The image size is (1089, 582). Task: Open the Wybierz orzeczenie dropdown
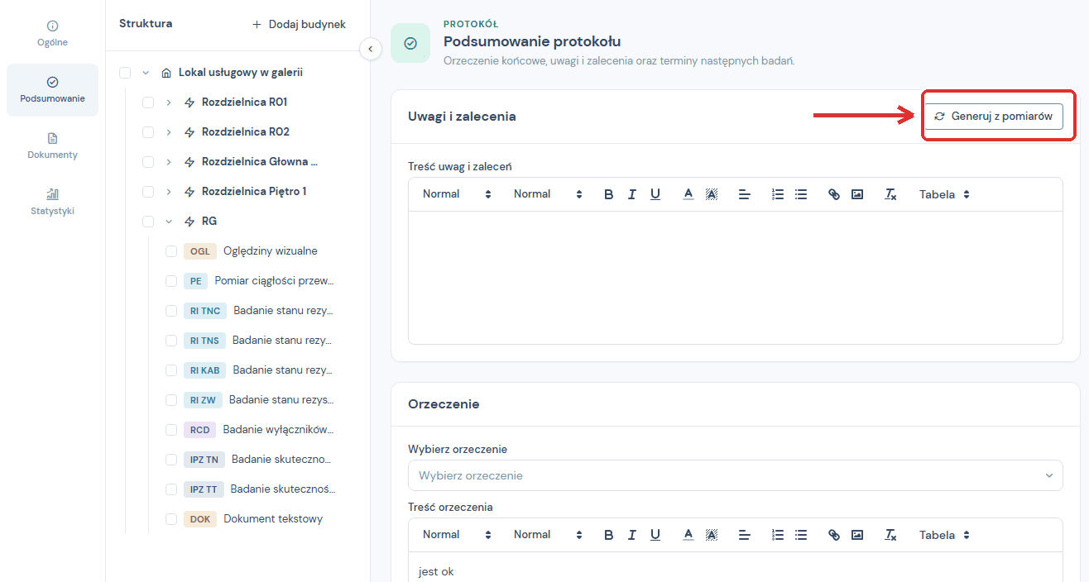click(735, 475)
